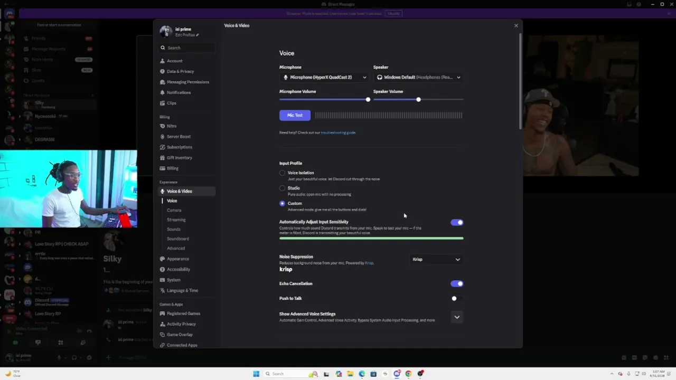Switch to the Soundboard sub-tab
The height and width of the screenshot is (380, 676).
click(178, 239)
